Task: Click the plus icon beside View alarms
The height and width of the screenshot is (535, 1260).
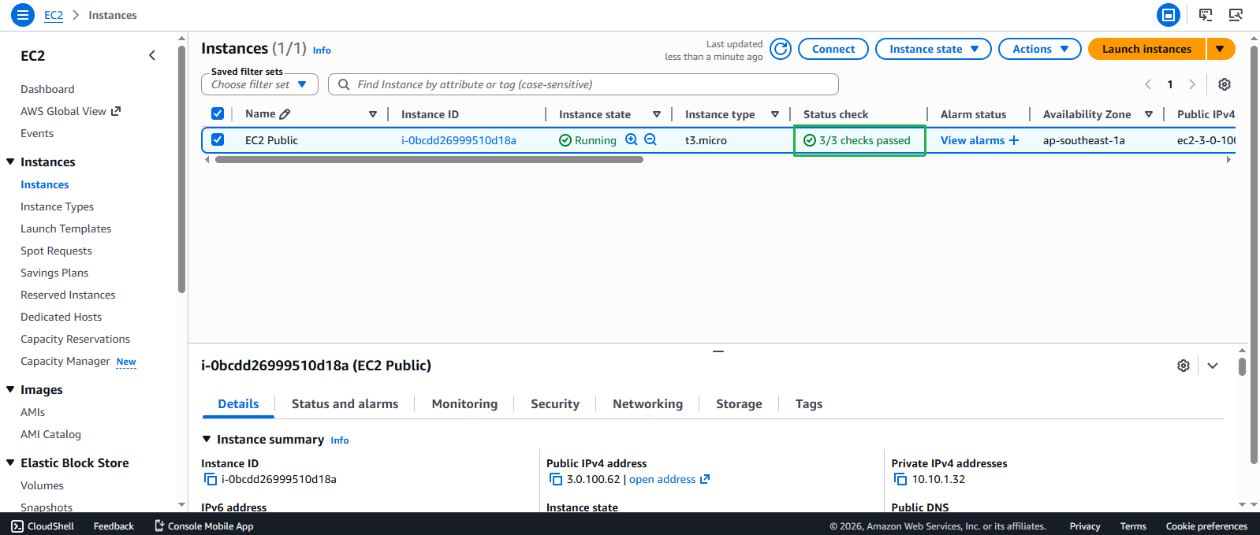Action: [1014, 140]
